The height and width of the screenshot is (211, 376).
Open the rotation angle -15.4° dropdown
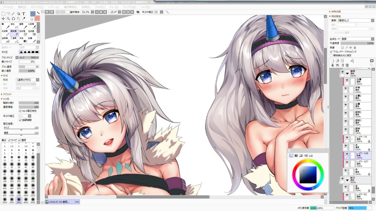pyautogui.click(x=119, y=12)
